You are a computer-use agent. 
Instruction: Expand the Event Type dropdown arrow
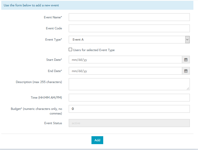pos(187,40)
